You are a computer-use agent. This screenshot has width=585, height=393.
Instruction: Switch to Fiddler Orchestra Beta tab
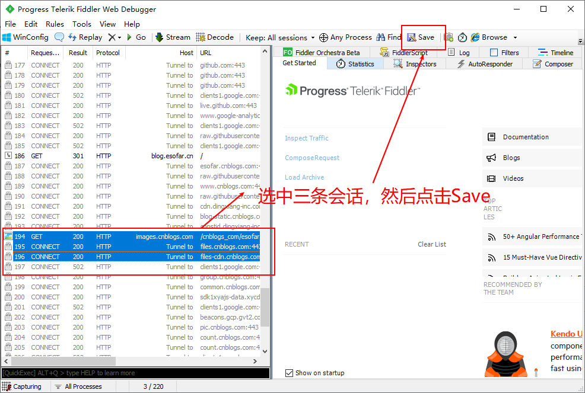(x=321, y=53)
